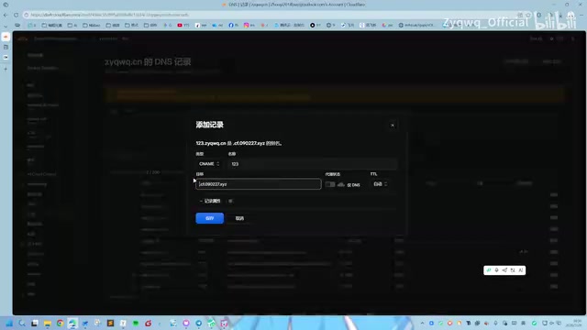Click the send arrow icon in floating toolbar
Image resolution: width=587 pixels, height=330 pixels.
(x=504, y=270)
